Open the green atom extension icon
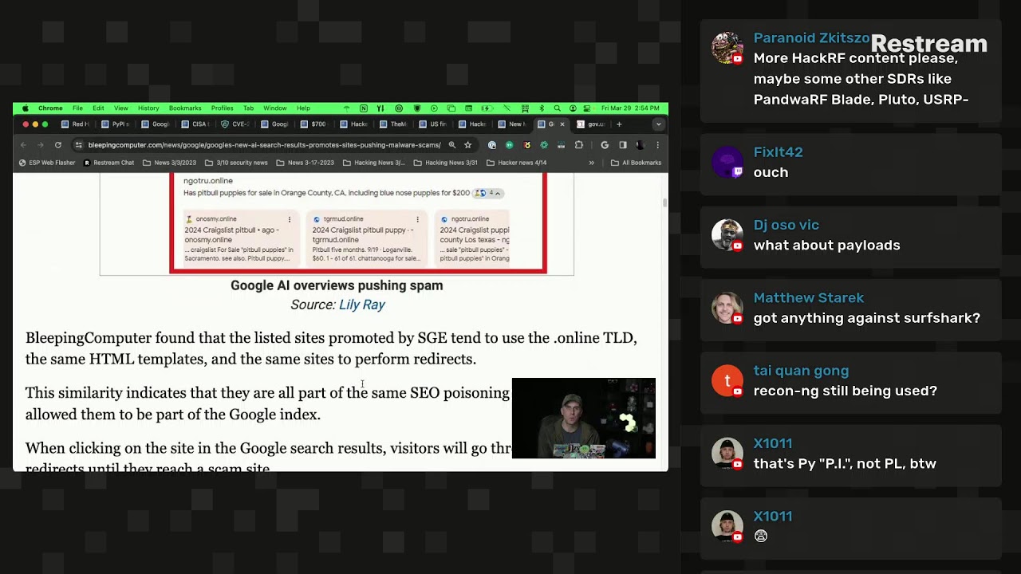 click(544, 145)
